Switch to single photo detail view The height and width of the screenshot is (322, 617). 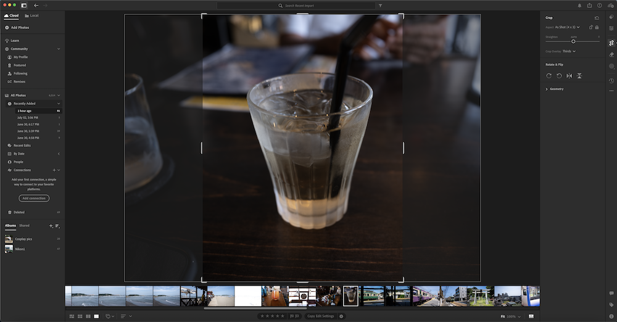click(x=96, y=316)
